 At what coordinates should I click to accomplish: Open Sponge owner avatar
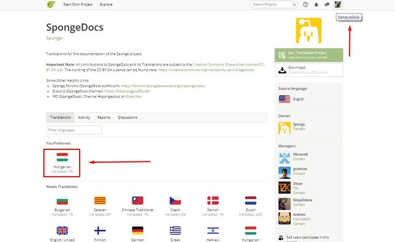click(x=285, y=128)
